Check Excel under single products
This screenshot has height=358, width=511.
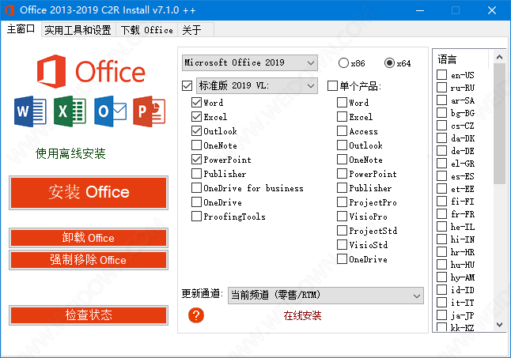343,116
